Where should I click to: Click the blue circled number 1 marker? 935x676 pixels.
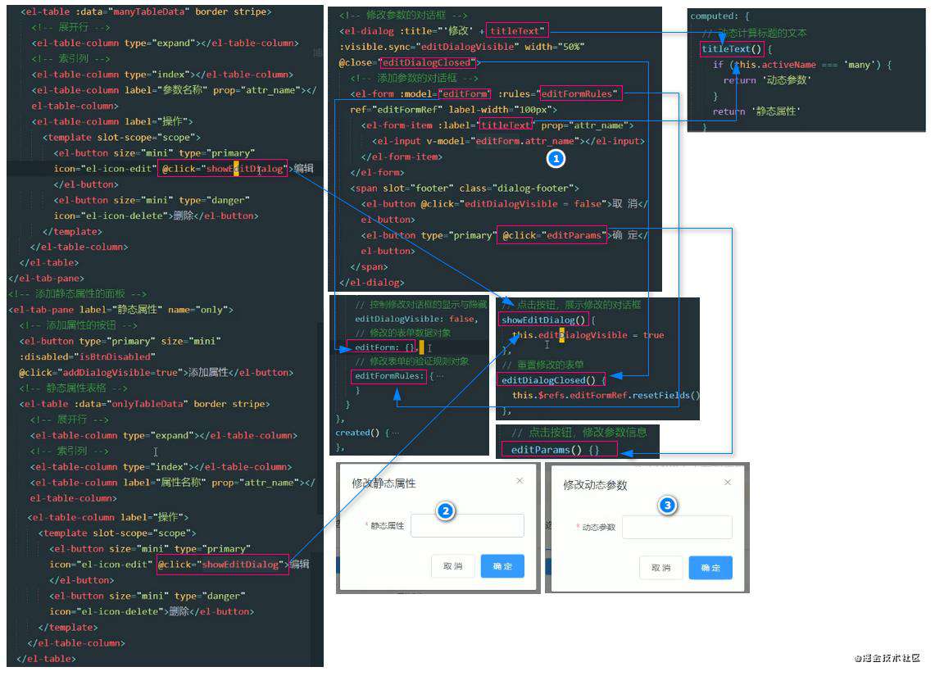pyautogui.click(x=556, y=159)
